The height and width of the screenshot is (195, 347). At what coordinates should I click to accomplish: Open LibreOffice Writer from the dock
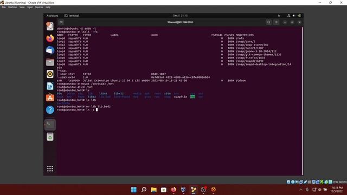(x=50, y=86)
